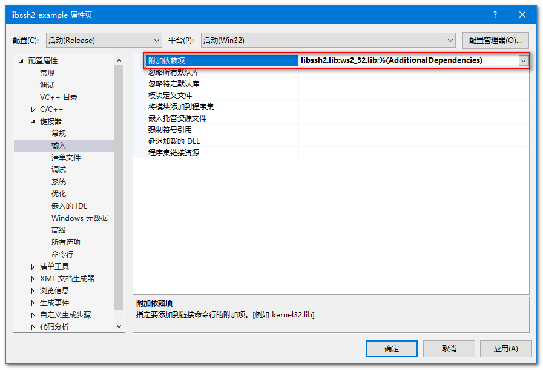The width and height of the screenshot is (543, 370).
Task: Select 命令行 in the linker tree
Action: tap(62, 254)
